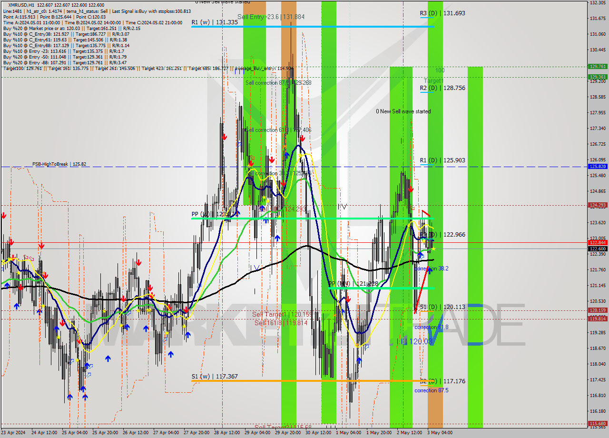Click the red 119.814 price tag on axis
The width and height of the screenshot is (609, 438).
pos(598,319)
